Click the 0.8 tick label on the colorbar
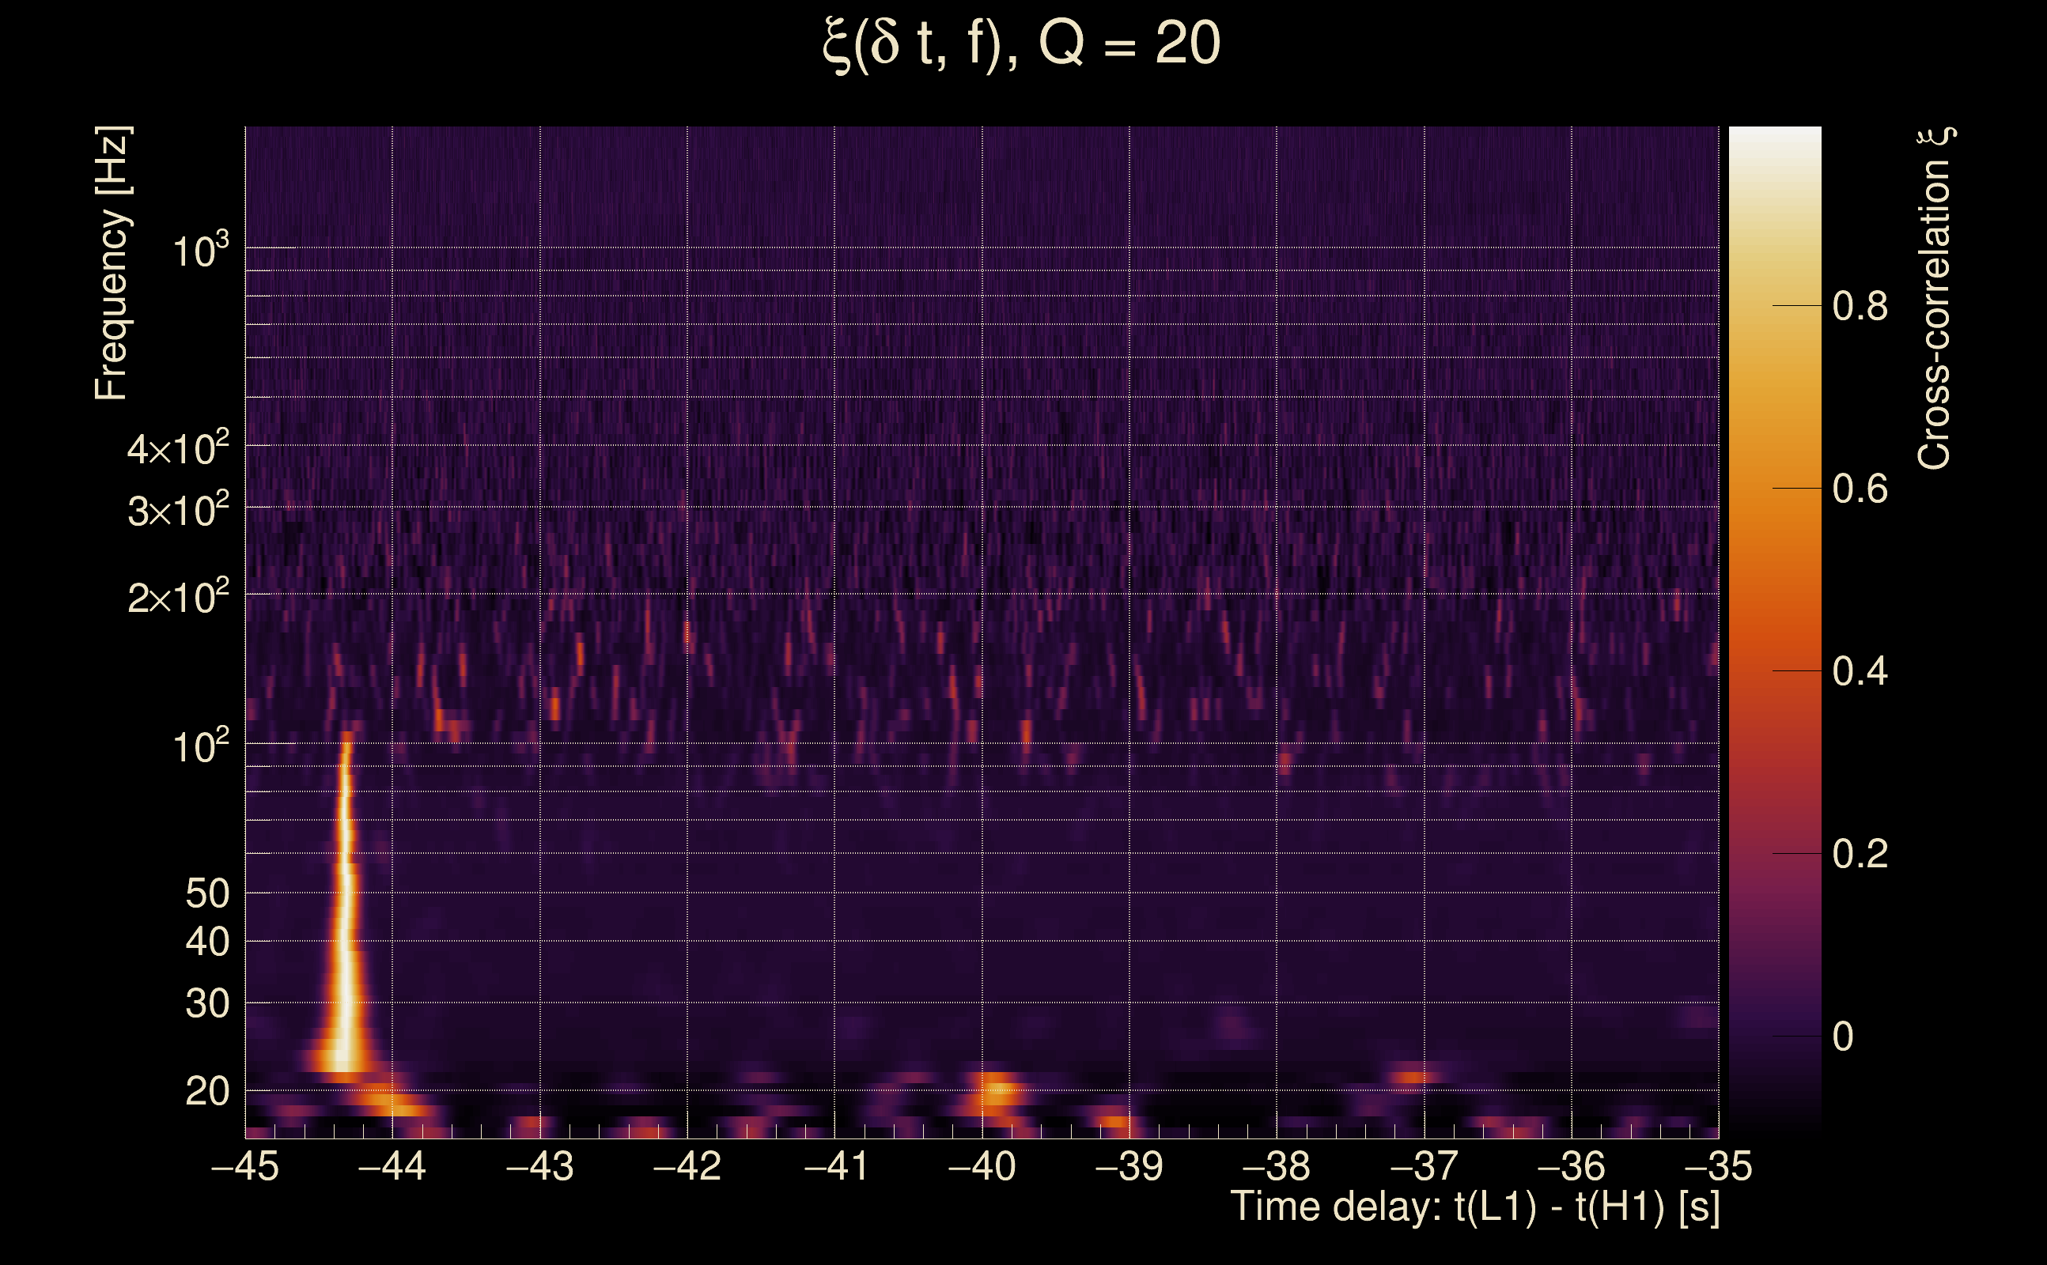This screenshot has width=2047, height=1265. coord(1860,306)
